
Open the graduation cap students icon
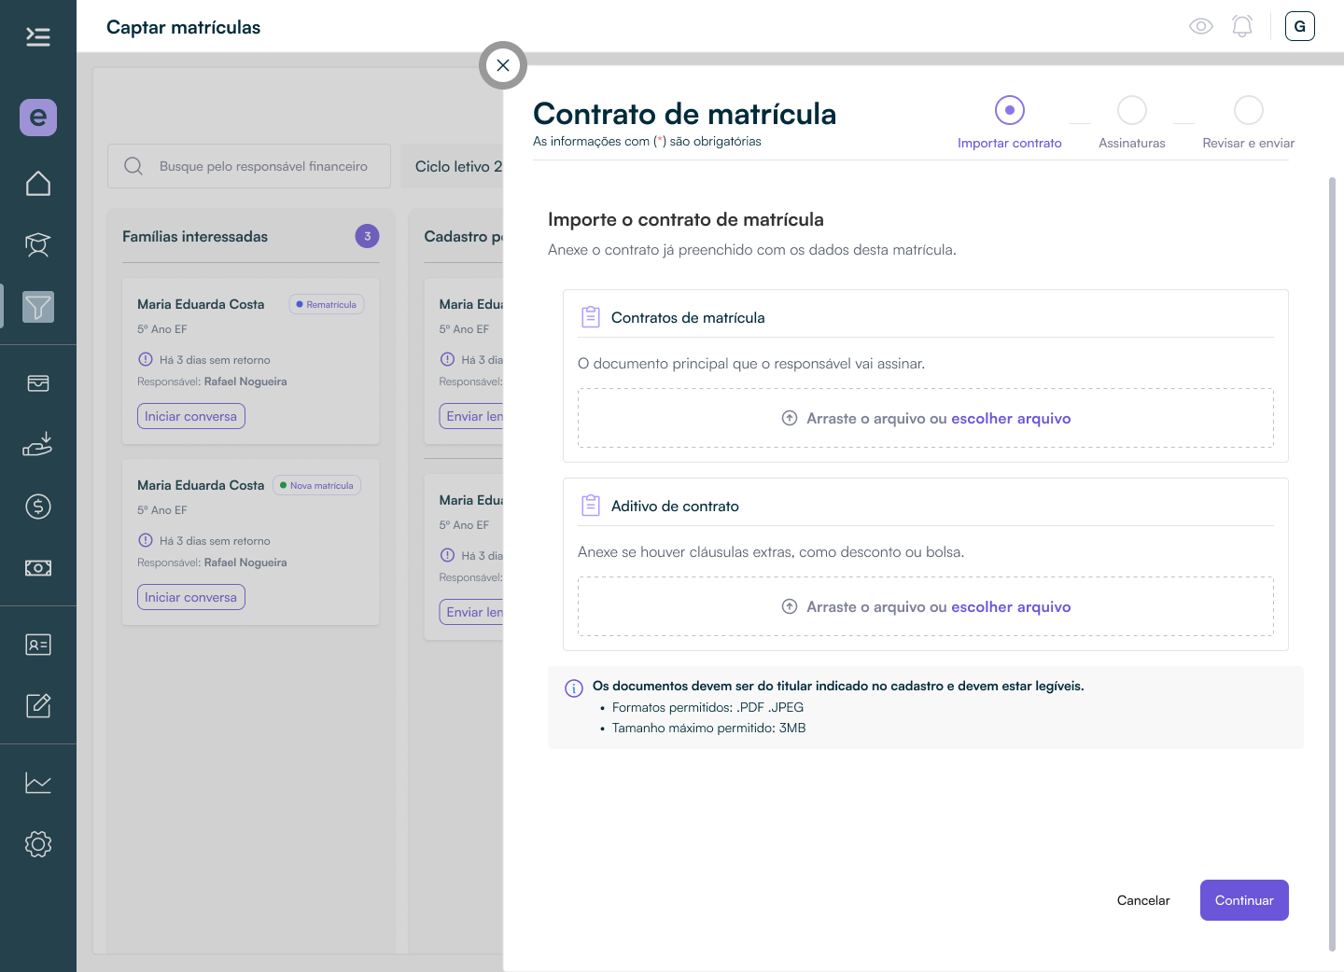(x=38, y=245)
